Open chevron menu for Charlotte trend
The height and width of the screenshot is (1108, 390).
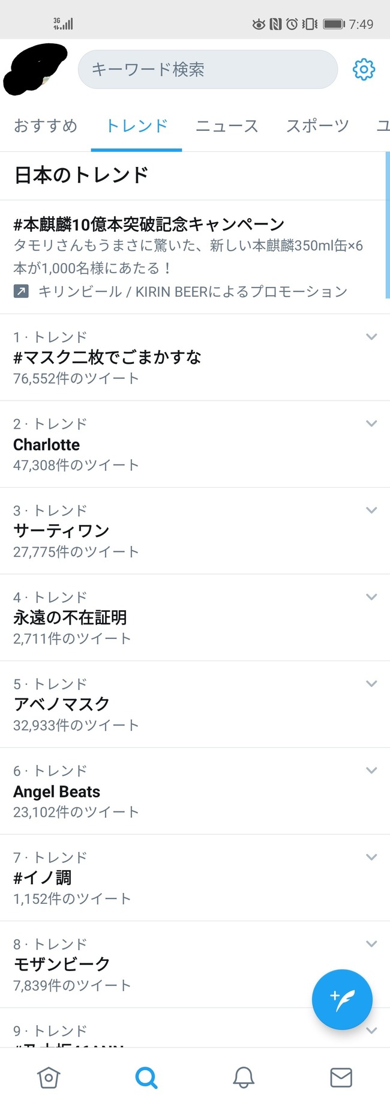[x=371, y=423]
